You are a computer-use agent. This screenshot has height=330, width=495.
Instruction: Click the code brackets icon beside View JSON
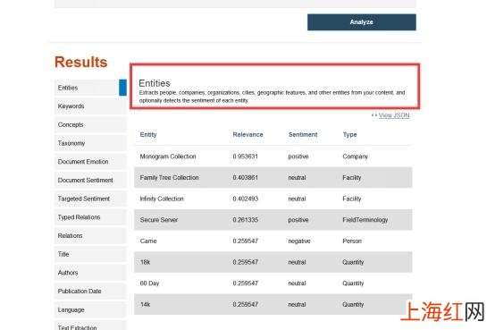374,115
